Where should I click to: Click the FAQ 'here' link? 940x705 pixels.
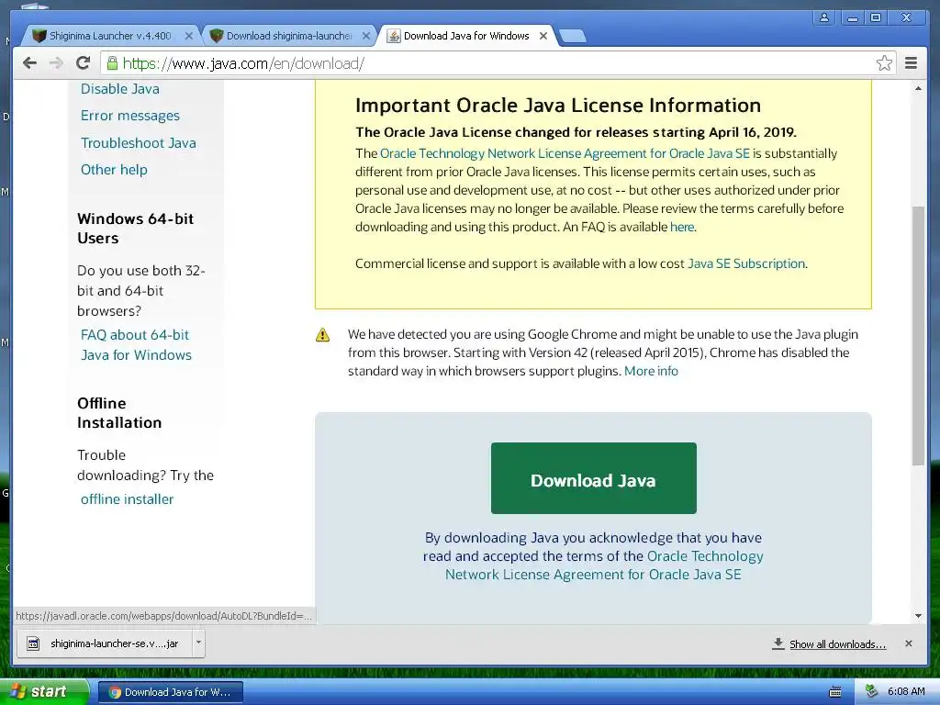682,227
